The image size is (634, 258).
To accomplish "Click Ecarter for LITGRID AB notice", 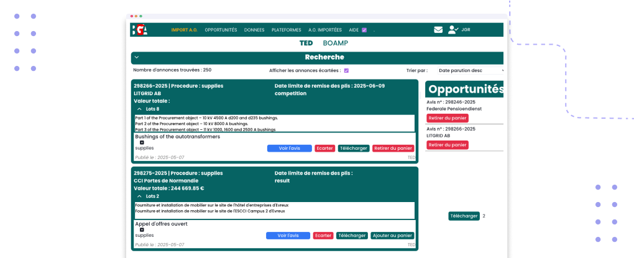I will [325, 149].
